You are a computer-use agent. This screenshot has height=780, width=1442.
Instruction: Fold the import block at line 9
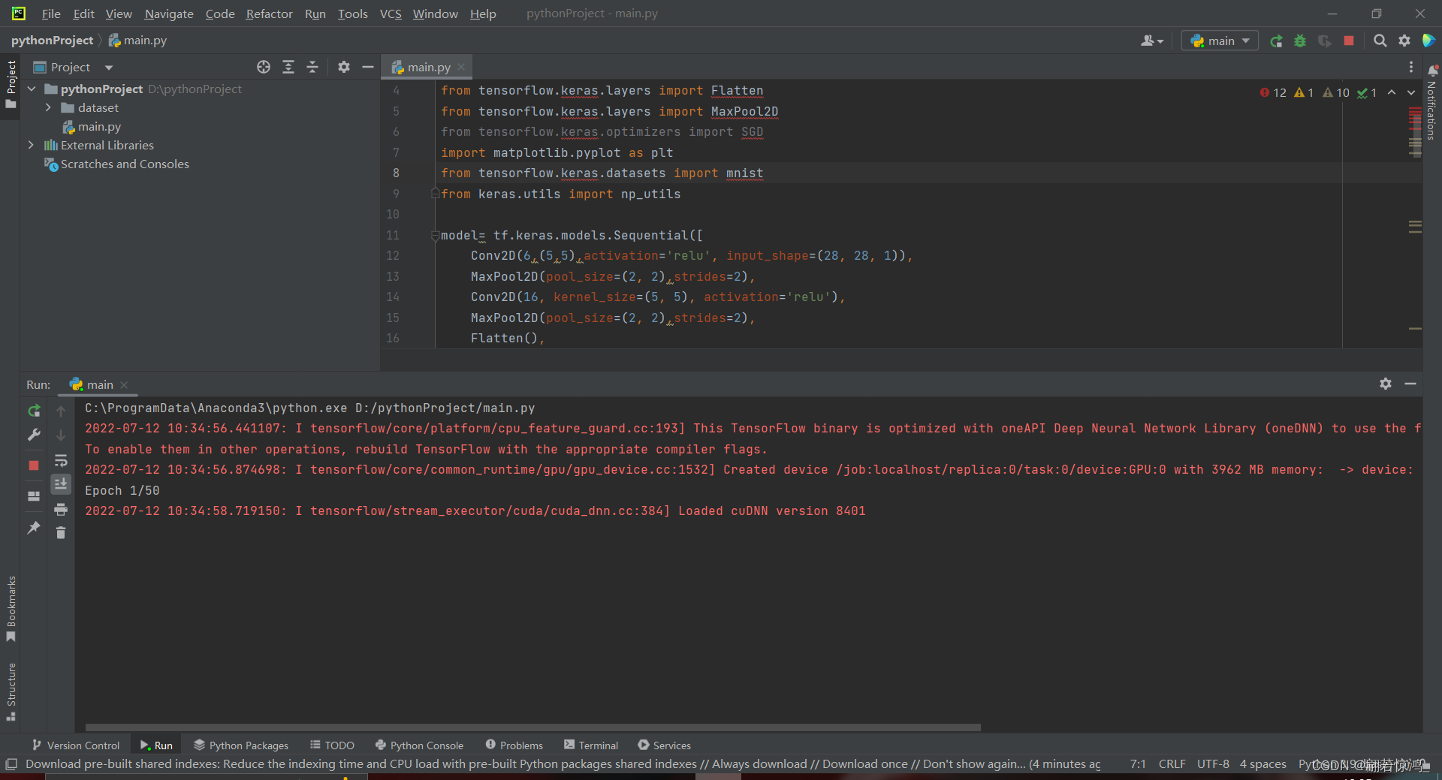click(x=435, y=194)
